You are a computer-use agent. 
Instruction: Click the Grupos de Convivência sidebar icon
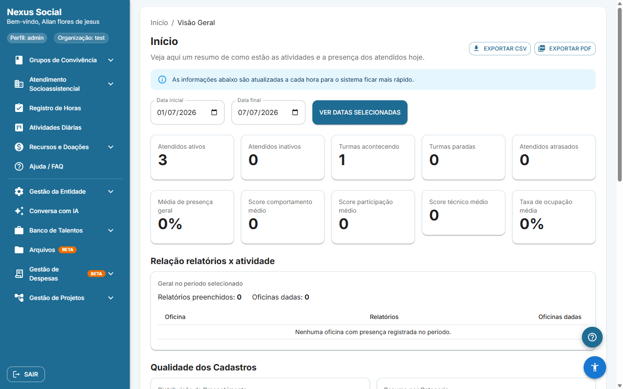coord(19,60)
